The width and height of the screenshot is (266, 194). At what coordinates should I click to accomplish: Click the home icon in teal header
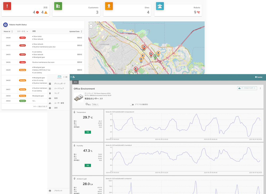(x=256, y=77)
